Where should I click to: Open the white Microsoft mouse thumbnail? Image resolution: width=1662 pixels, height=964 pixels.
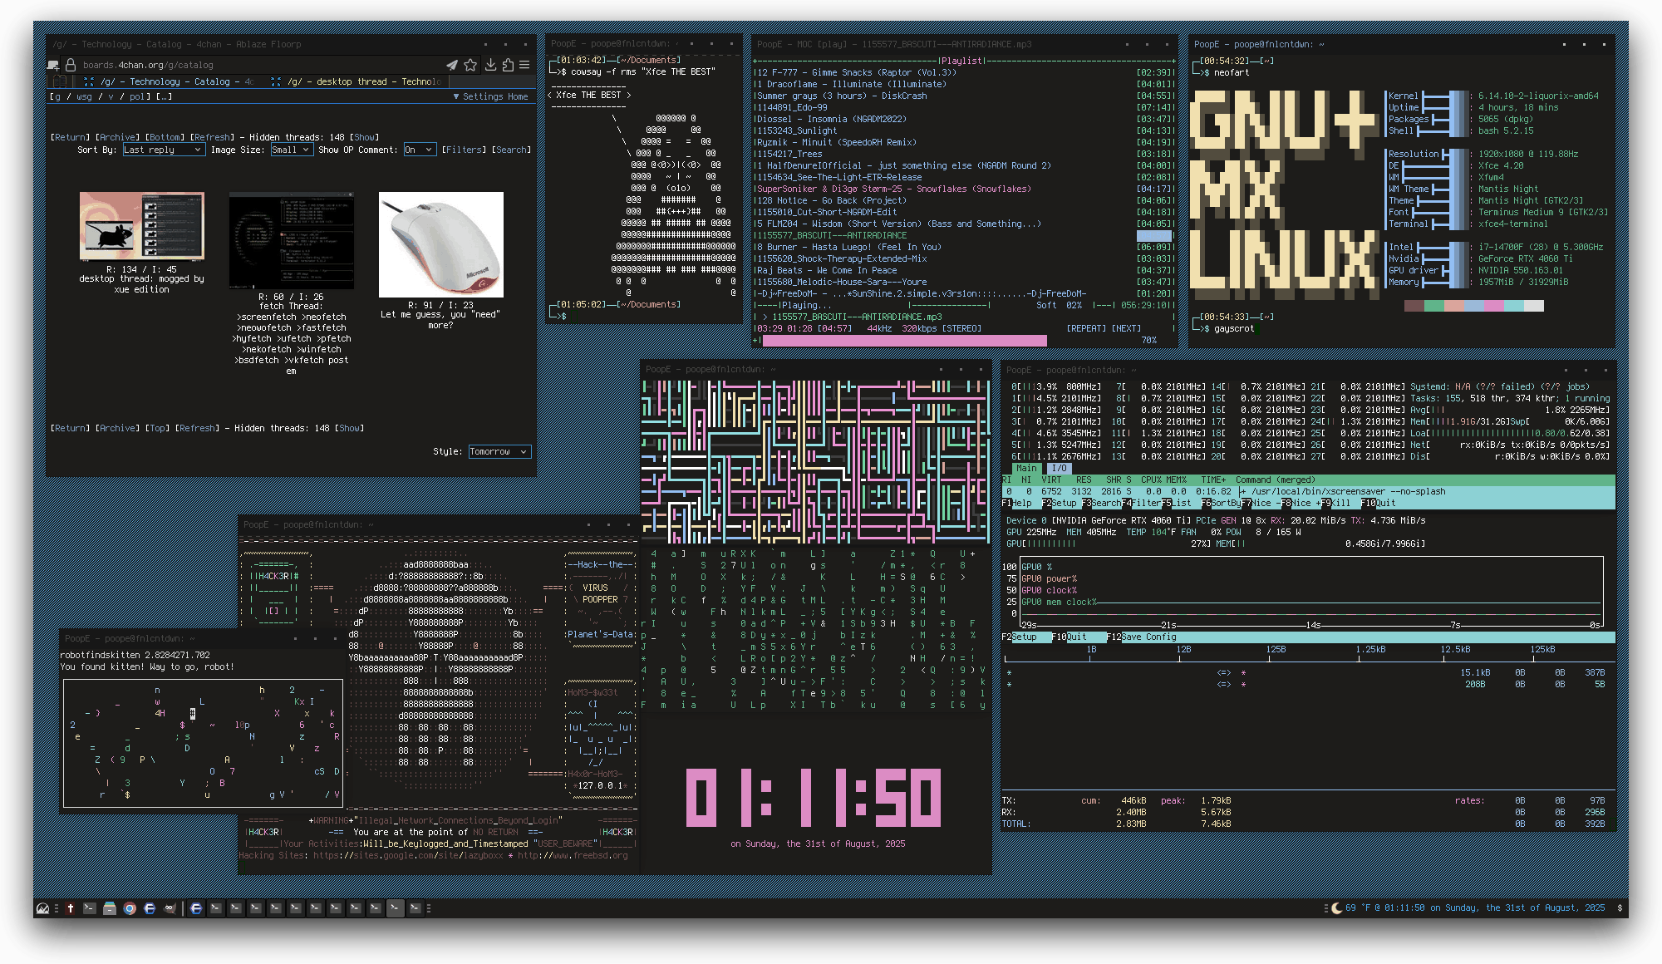coord(441,244)
